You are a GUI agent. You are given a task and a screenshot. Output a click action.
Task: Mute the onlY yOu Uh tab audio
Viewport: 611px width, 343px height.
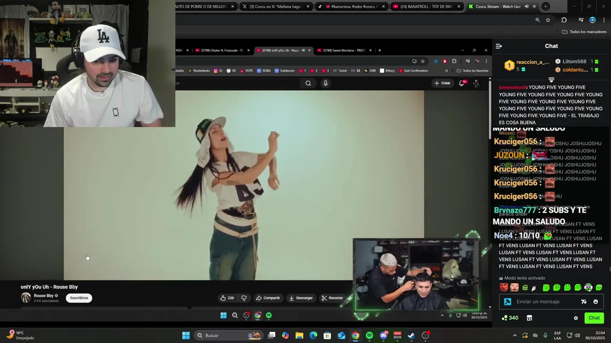[x=303, y=50]
